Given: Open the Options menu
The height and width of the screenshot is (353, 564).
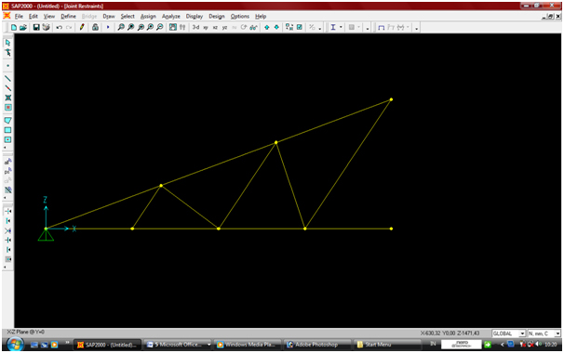Looking at the screenshot, I should [240, 16].
